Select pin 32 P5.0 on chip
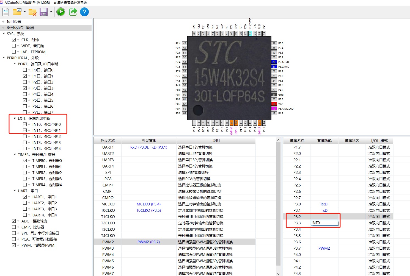 [274, 43]
